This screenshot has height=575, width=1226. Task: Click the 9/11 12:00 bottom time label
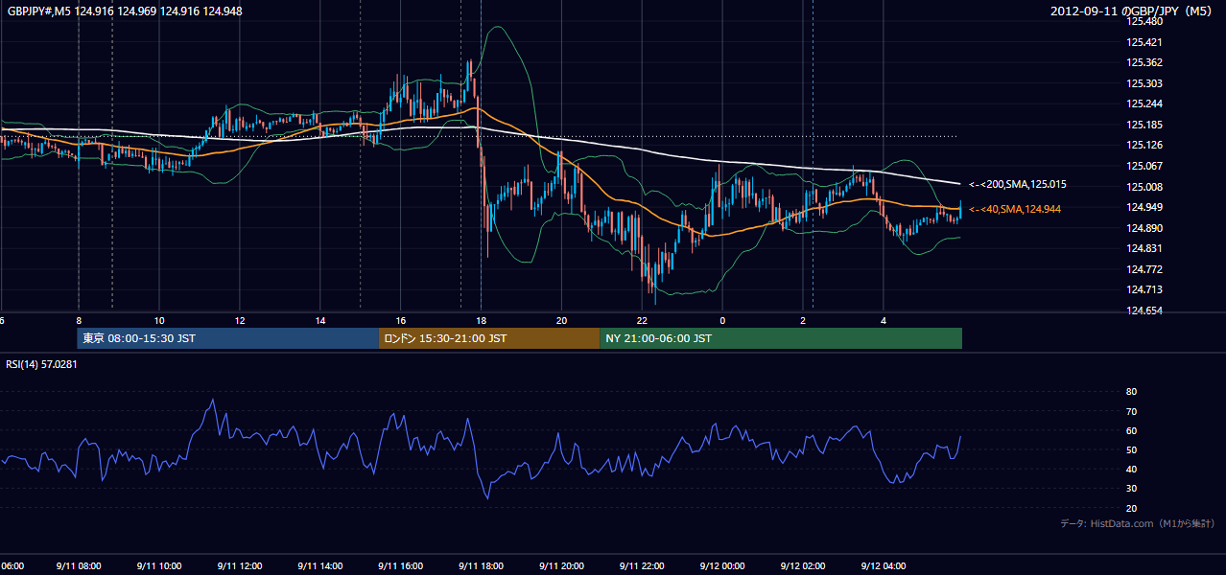240,566
